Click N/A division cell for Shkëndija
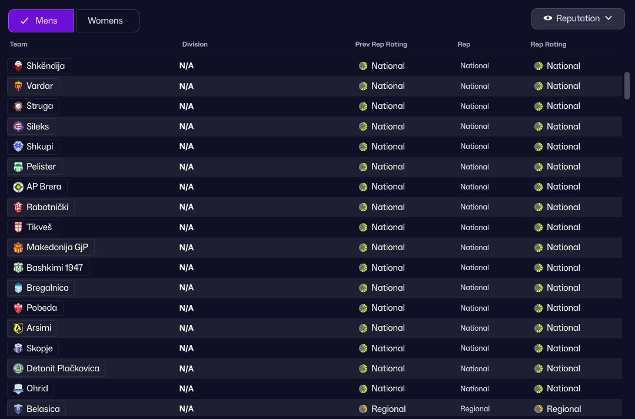635x419 pixels. [x=187, y=66]
